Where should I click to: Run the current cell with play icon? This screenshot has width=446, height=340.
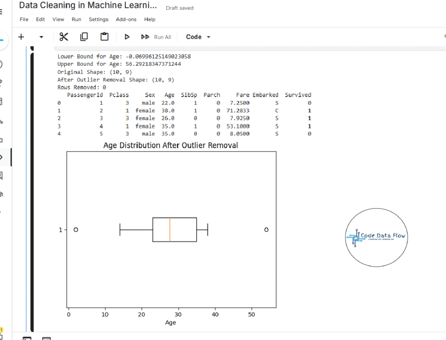(x=127, y=37)
